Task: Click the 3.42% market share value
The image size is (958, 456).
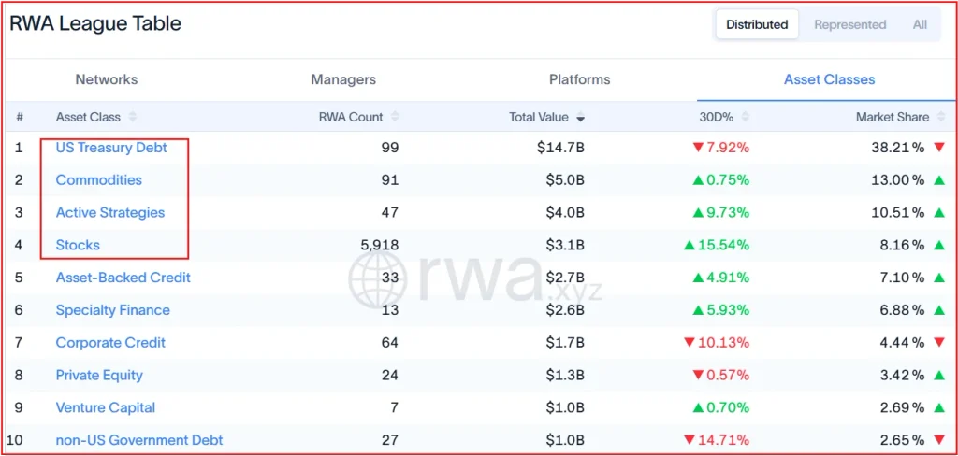Action: click(x=902, y=375)
